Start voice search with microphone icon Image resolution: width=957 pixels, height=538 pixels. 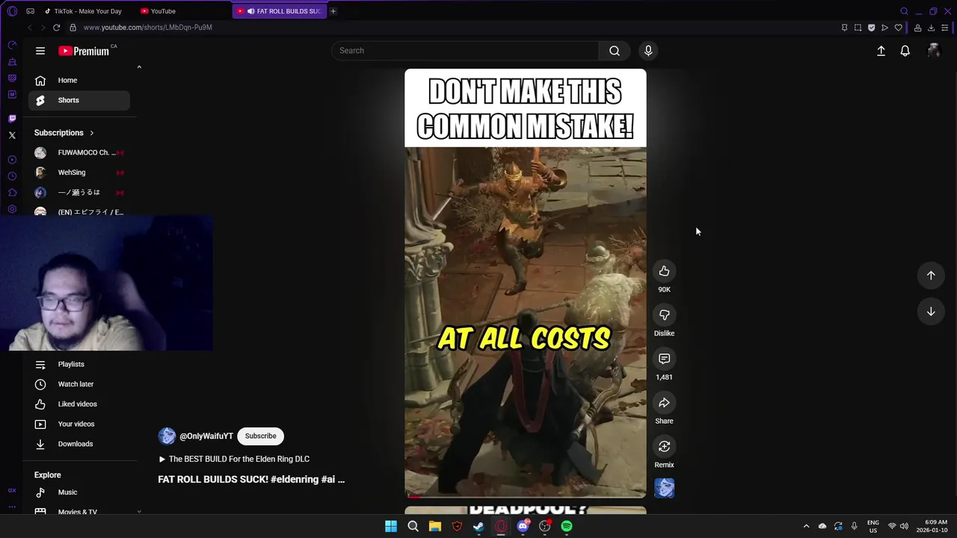(648, 51)
